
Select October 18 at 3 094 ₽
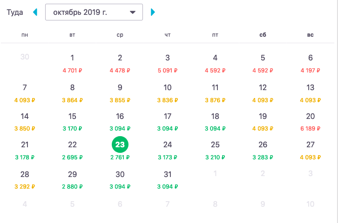pyautogui.click(x=215, y=121)
